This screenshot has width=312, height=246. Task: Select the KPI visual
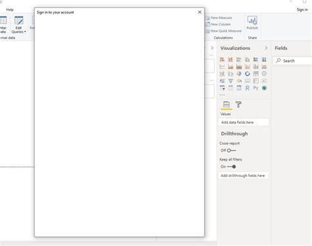click(264, 81)
